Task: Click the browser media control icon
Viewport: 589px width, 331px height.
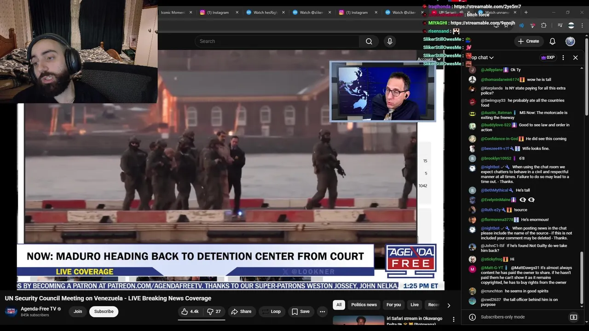Action: click(560, 25)
